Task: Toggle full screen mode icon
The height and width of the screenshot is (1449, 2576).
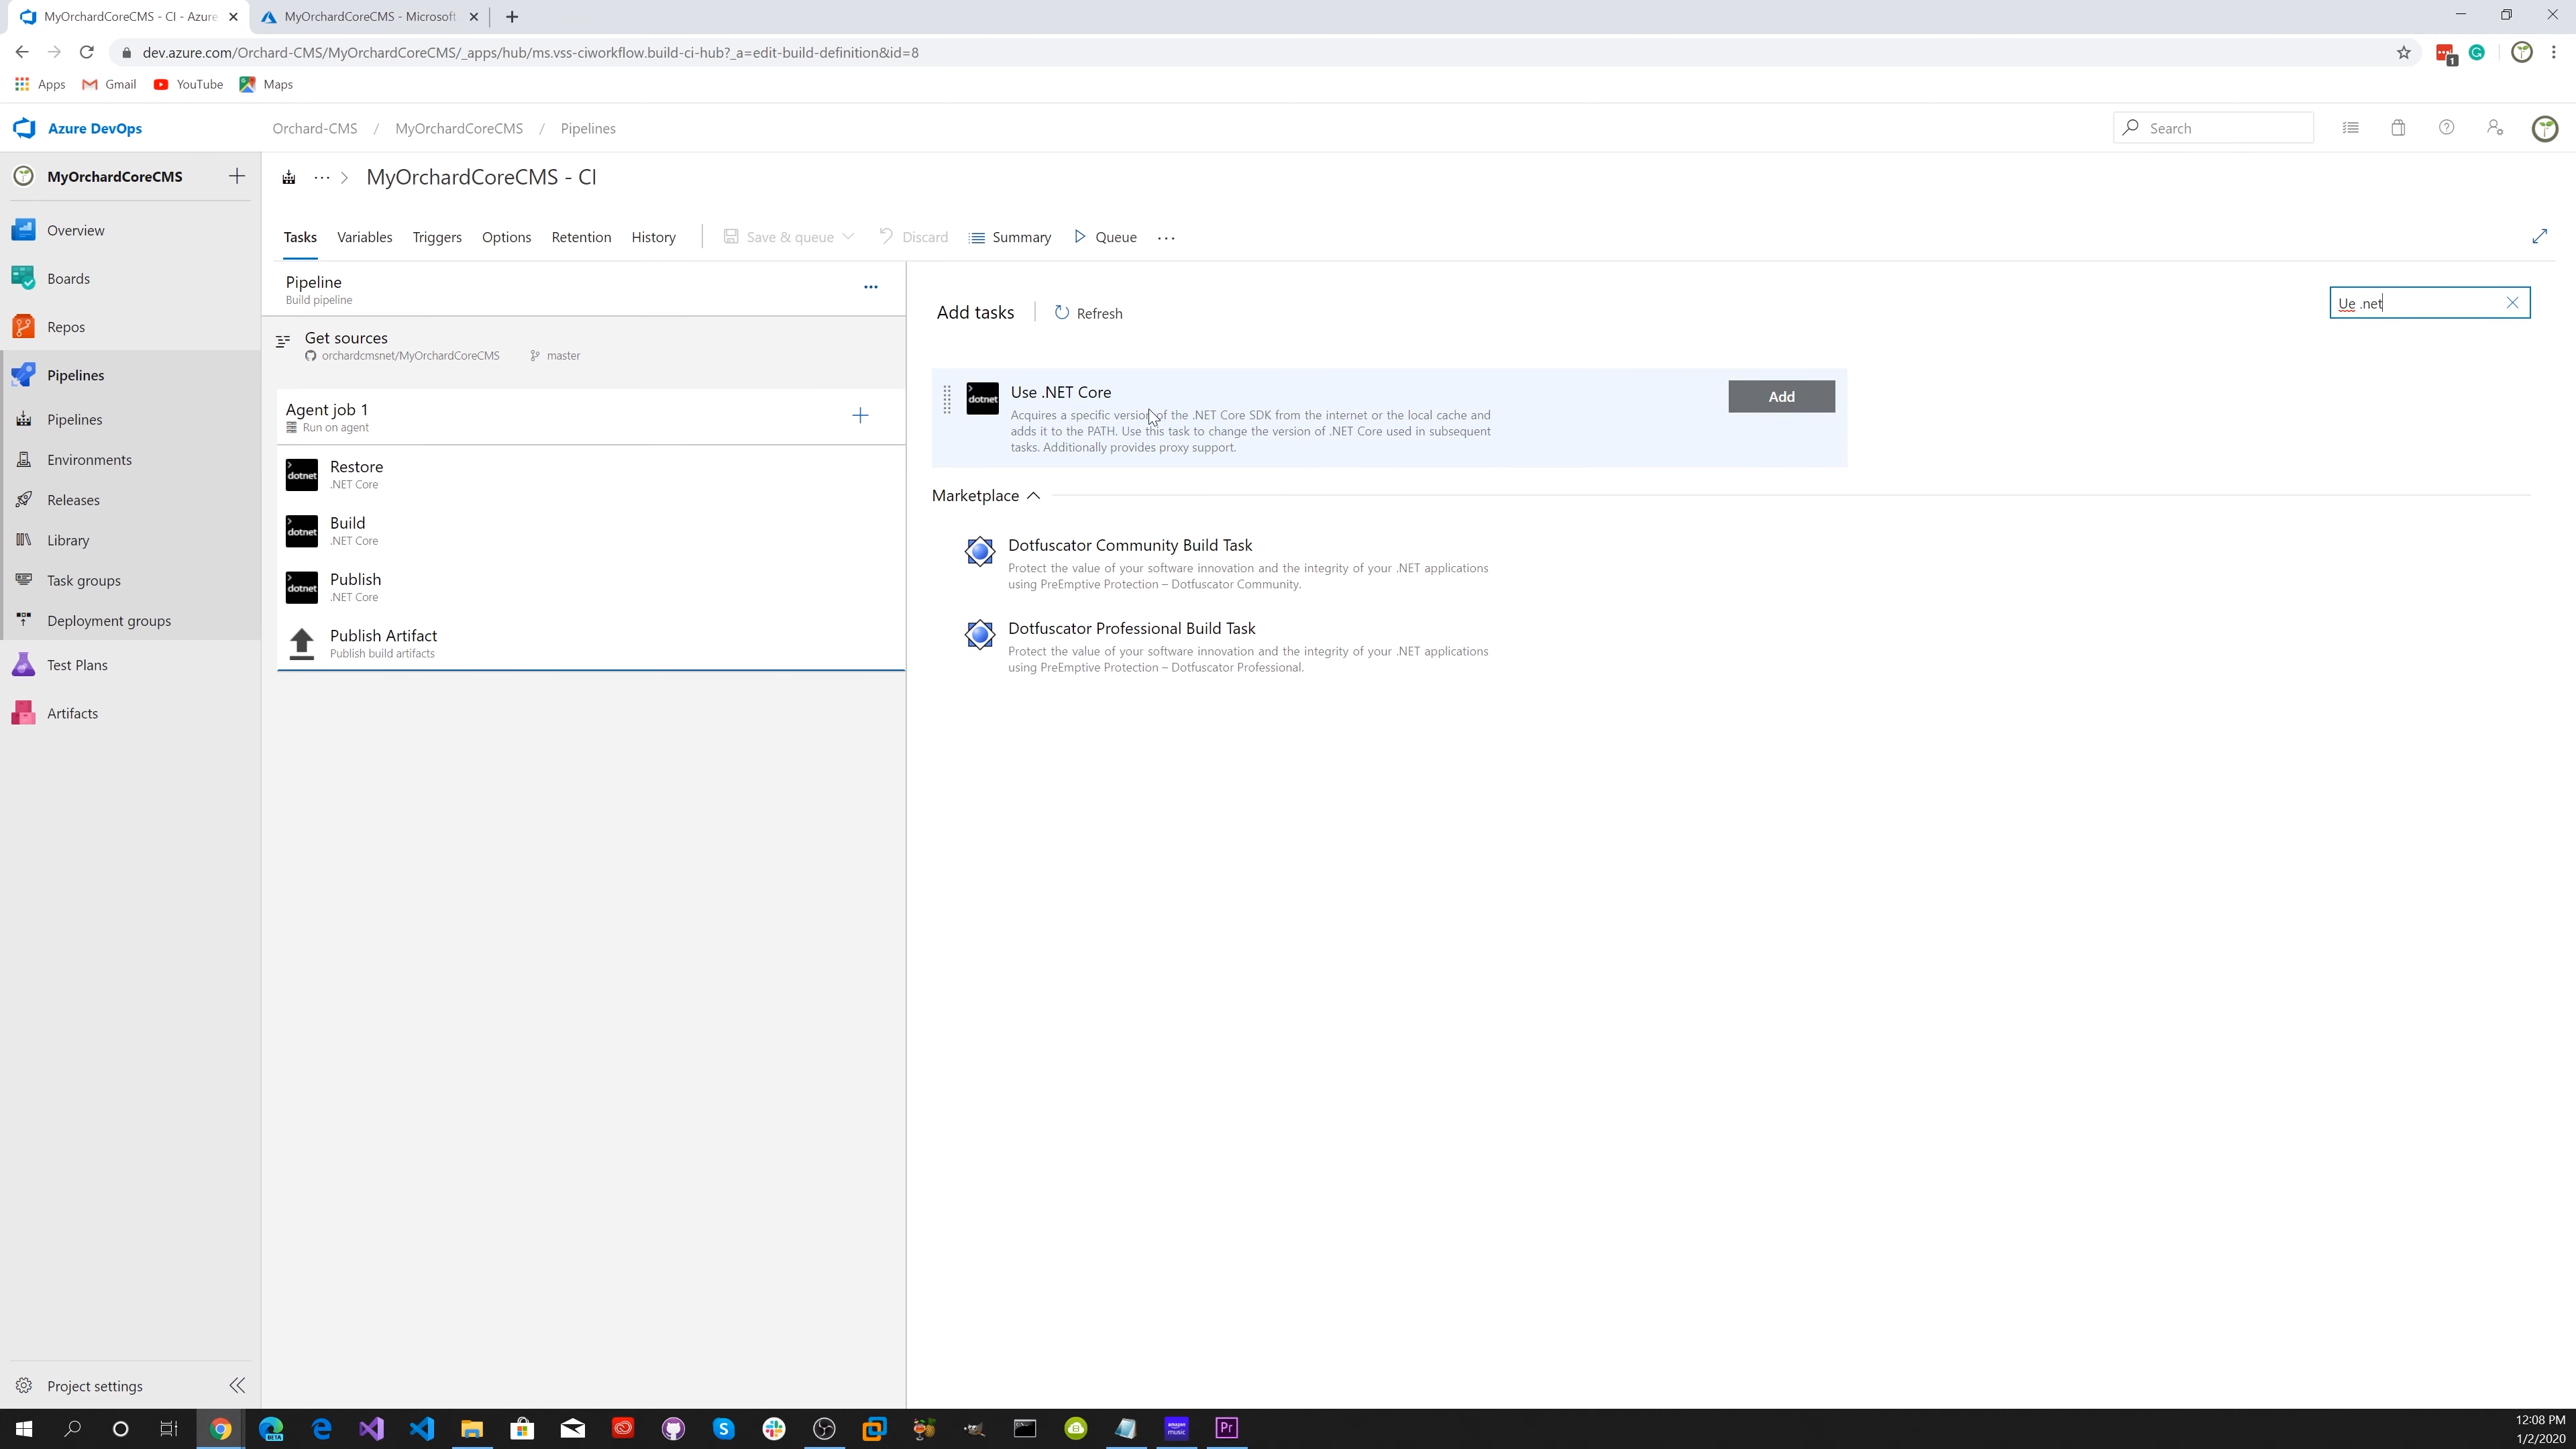Action: (x=2540, y=236)
